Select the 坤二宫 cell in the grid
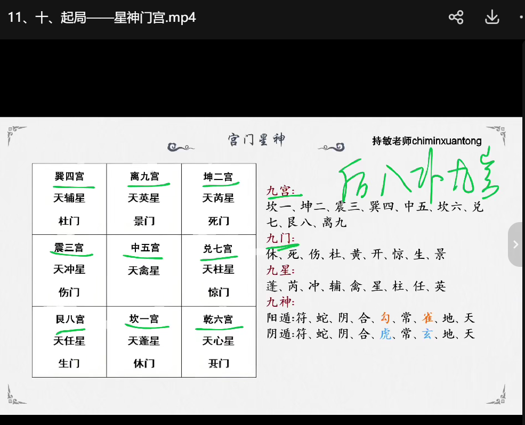The width and height of the screenshot is (525, 425). [219, 199]
